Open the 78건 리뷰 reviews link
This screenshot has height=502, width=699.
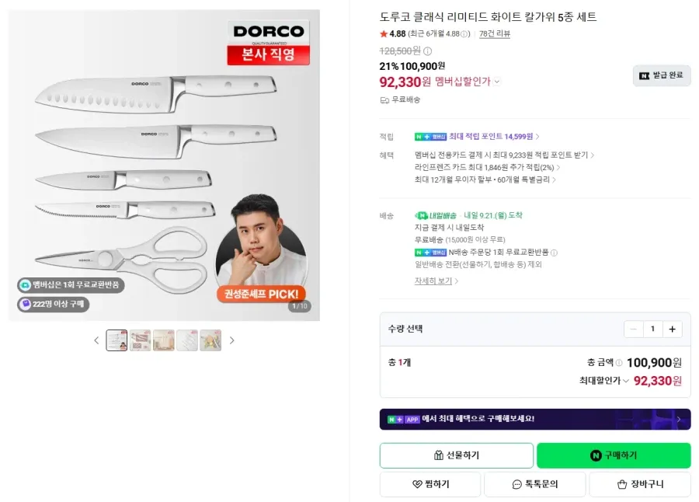pyautogui.click(x=495, y=34)
